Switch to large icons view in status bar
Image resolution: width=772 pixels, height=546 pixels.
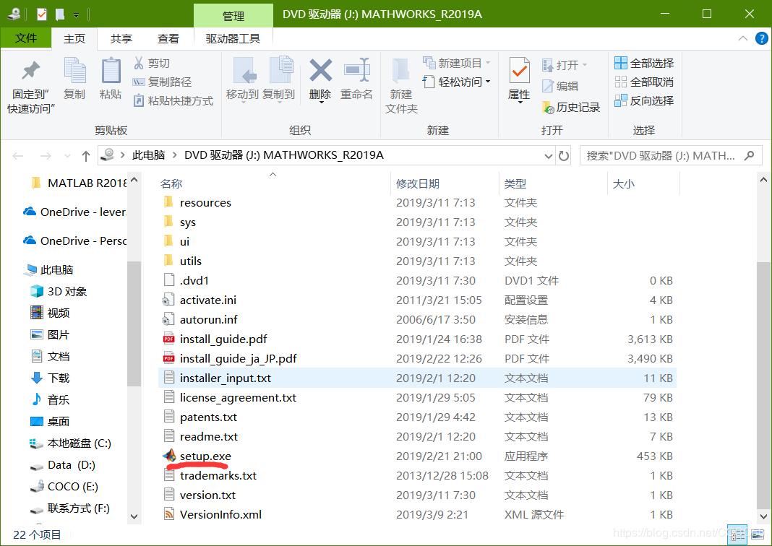click(758, 535)
